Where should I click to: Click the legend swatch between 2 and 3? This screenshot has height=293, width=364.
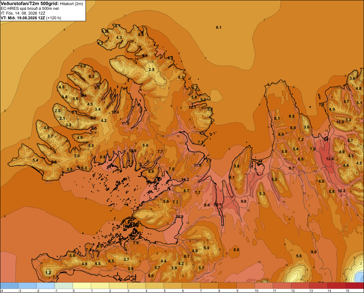tap(118, 285)
